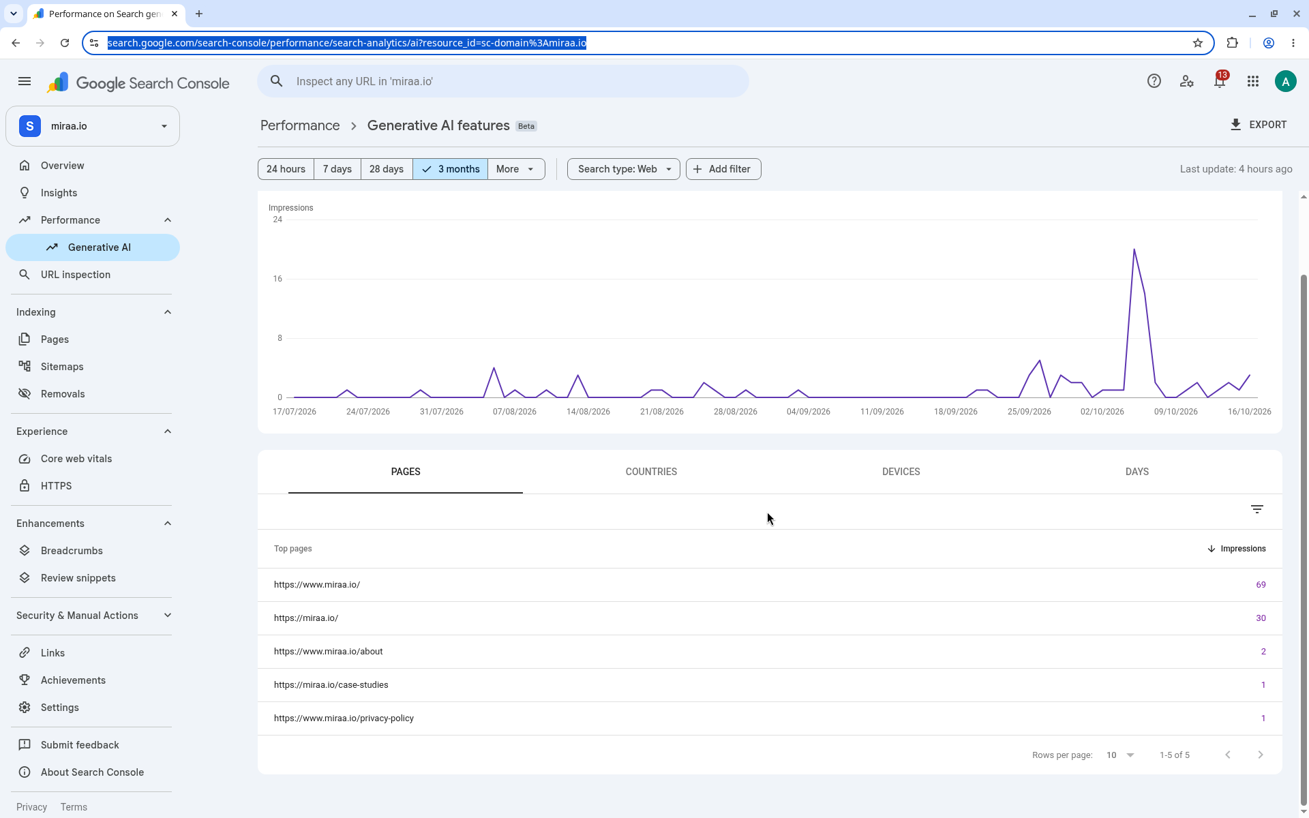This screenshot has width=1309, height=818.
Task: Click the EXPORT button
Action: click(x=1259, y=125)
